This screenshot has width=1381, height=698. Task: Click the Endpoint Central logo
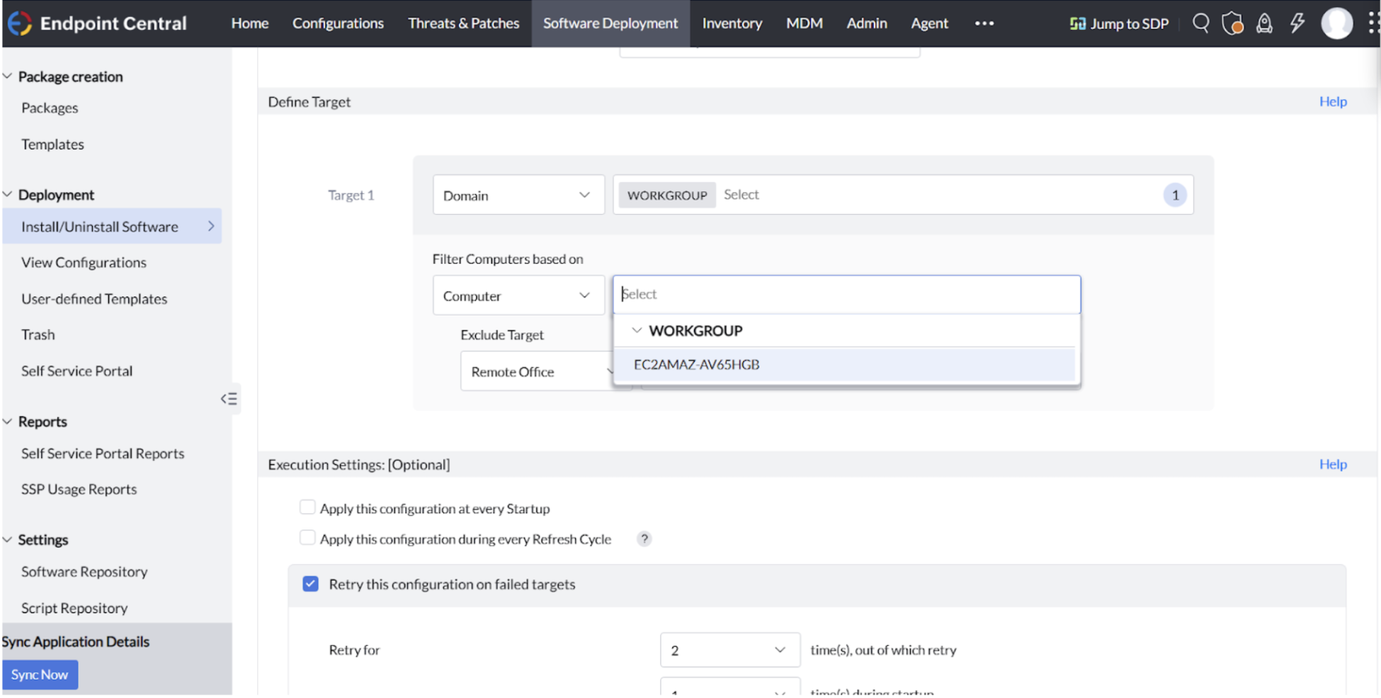pyautogui.click(x=96, y=23)
